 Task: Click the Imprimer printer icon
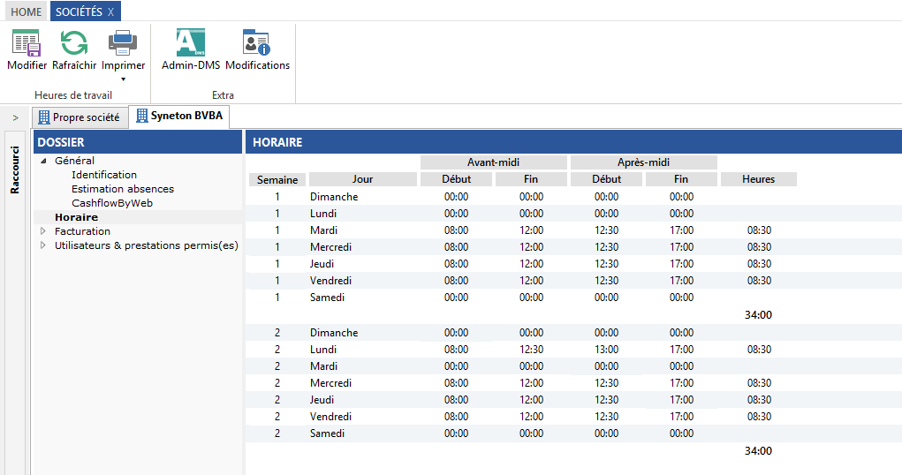123,43
